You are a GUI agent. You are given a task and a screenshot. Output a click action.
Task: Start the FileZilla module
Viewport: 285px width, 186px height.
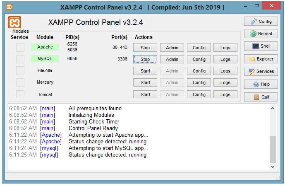tap(145, 71)
